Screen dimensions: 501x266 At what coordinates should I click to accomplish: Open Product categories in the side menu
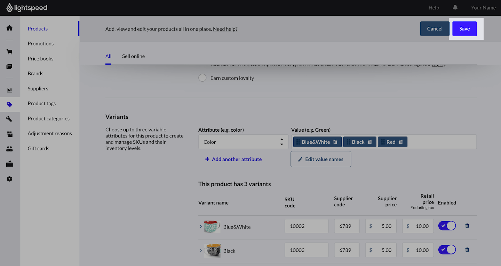48,118
